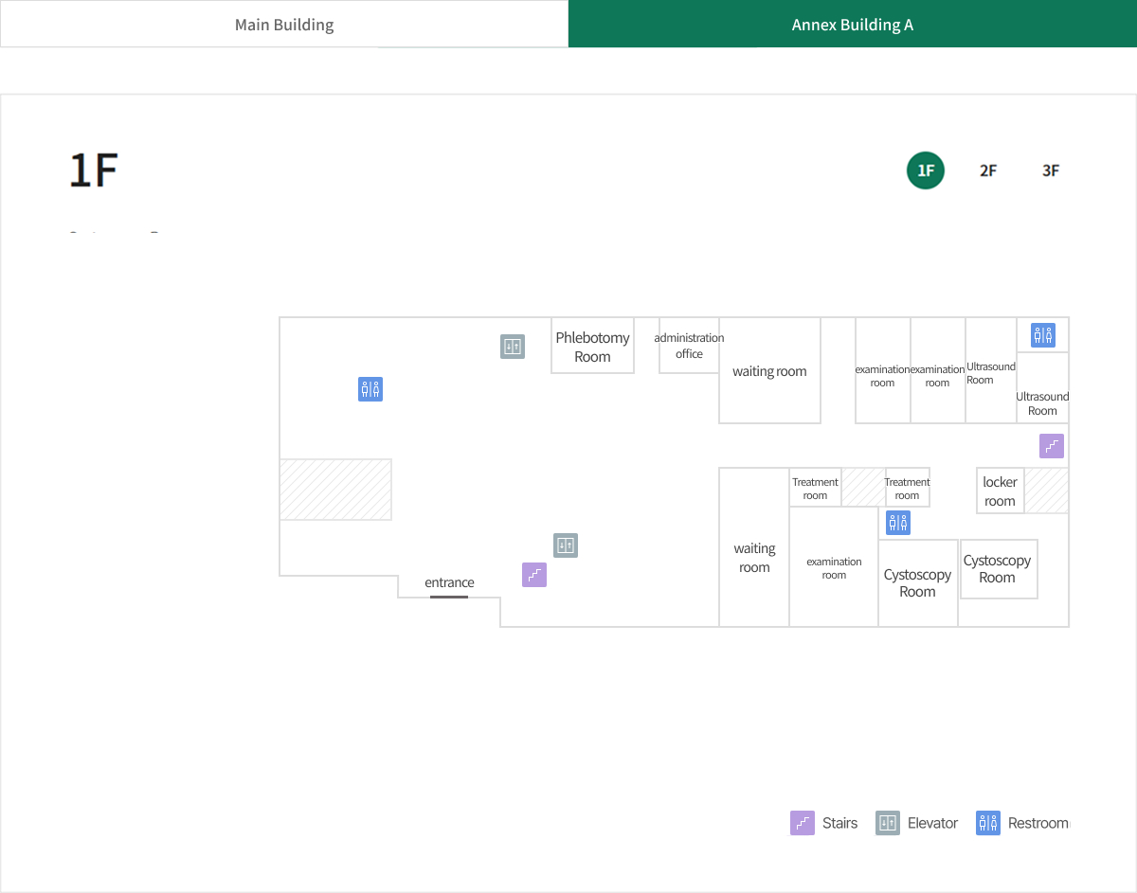
Task: Click elevator icon near the entrance
Action: point(566,545)
